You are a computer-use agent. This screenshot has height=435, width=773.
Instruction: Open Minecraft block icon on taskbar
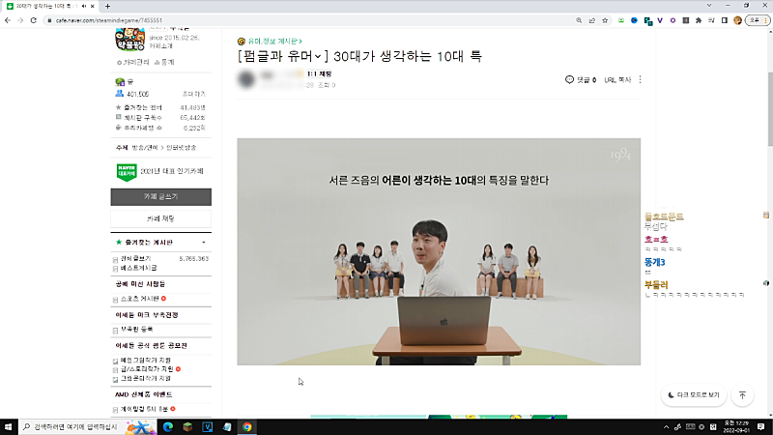tap(187, 426)
